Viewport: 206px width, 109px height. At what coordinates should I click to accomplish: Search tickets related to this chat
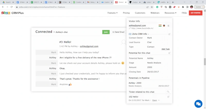tap(168, 92)
